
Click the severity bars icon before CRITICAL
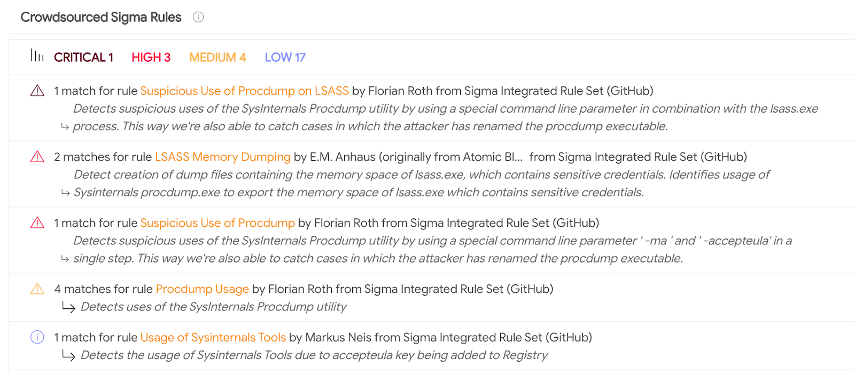click(x=37, y=55)
